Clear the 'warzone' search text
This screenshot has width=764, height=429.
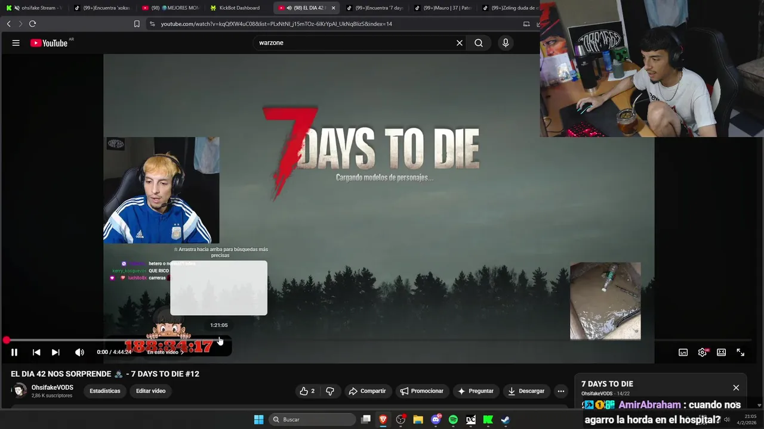tap(460, 43)
